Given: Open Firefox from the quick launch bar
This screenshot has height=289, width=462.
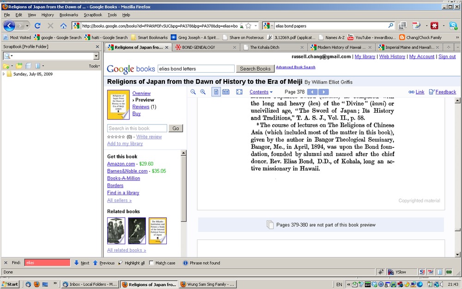Looking at the screenshot, I should point(37,284).
